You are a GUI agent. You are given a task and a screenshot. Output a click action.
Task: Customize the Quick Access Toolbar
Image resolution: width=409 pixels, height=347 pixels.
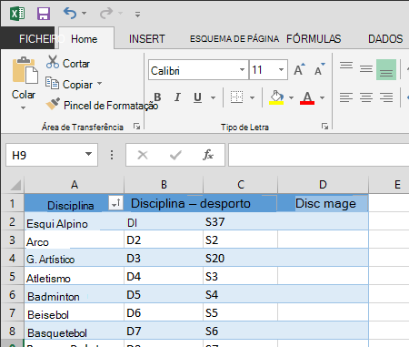click(x=137, y=15)
